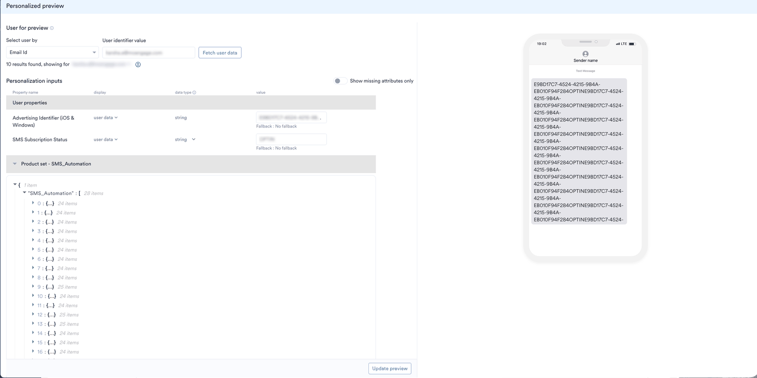The width and height of the screenshot is (757, 378).
Task: Expand item 11 in SMS_Automation array
Action: point(33,305)
